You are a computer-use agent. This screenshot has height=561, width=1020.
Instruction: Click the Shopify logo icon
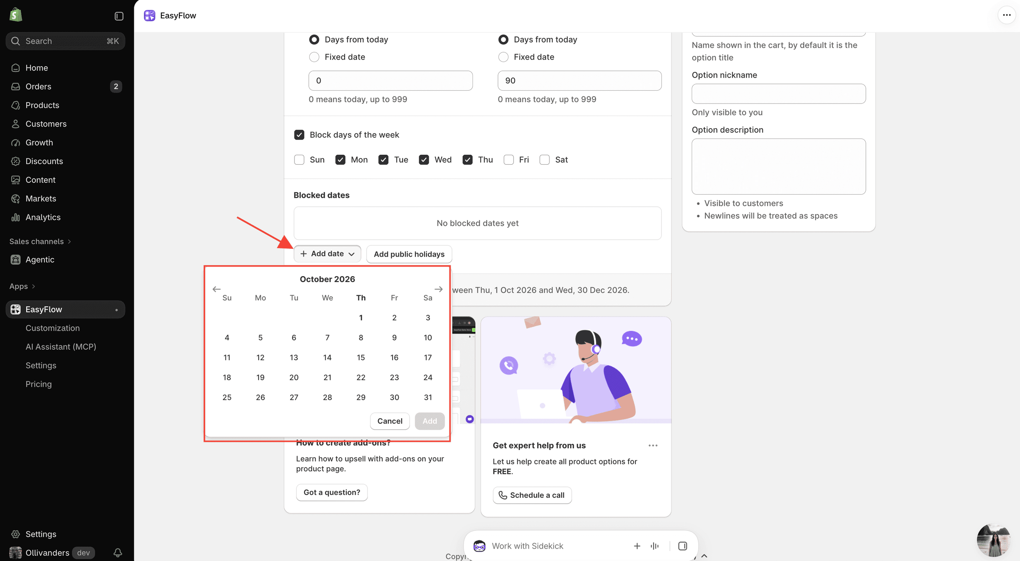16,15
